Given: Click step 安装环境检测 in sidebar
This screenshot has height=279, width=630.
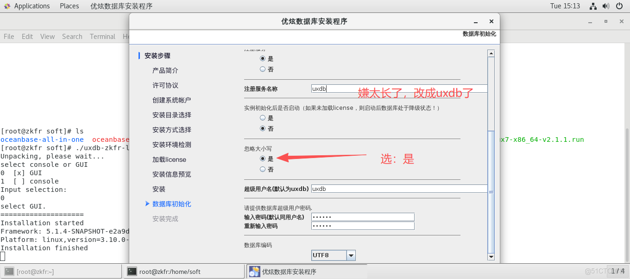Looking at the screenshot, I should tap(172, 145).
